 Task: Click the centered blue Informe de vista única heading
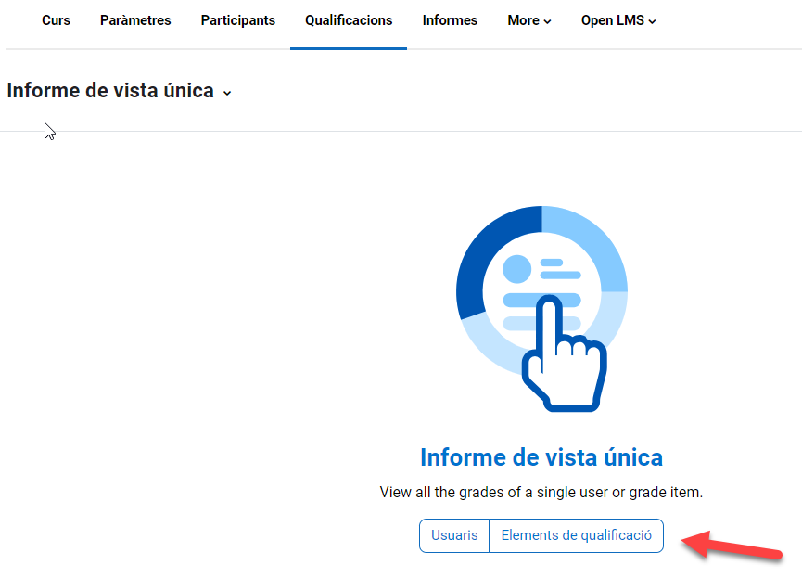(x=541, y=457)
